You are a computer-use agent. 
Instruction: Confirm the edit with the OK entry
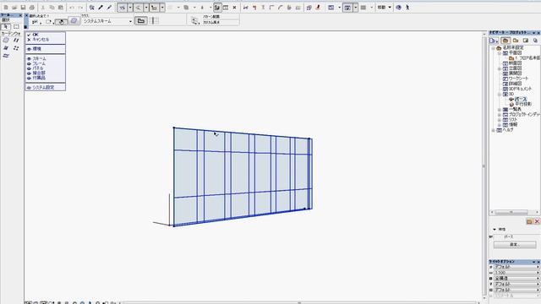36,35
